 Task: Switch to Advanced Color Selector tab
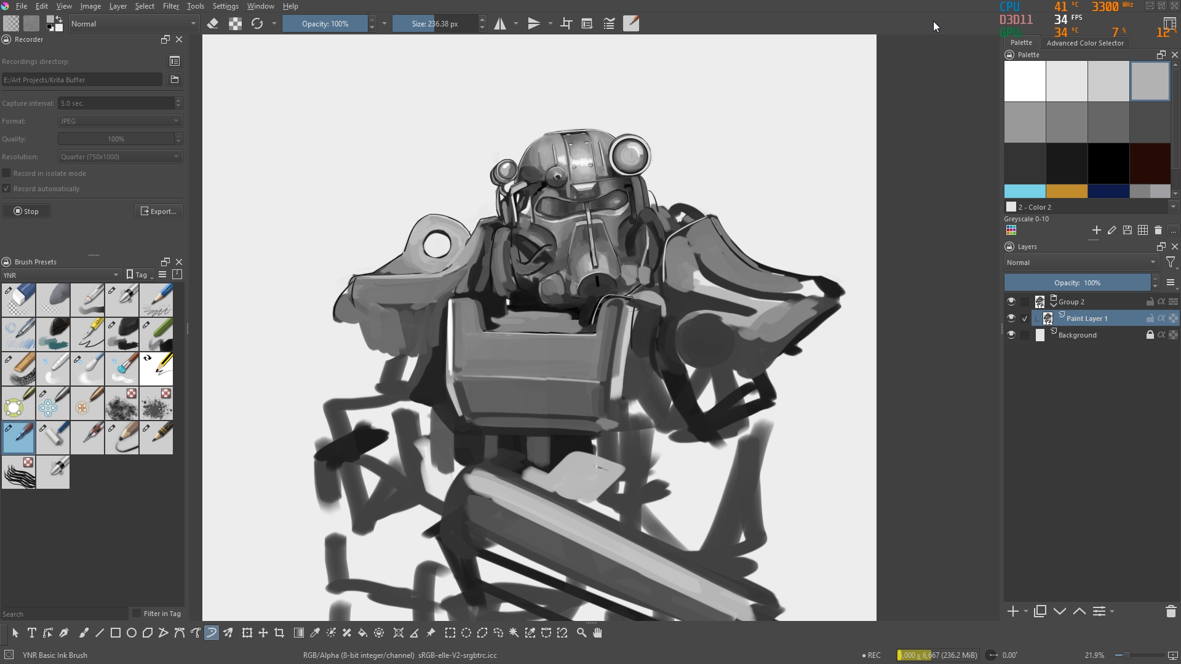tap(1084, 43)
